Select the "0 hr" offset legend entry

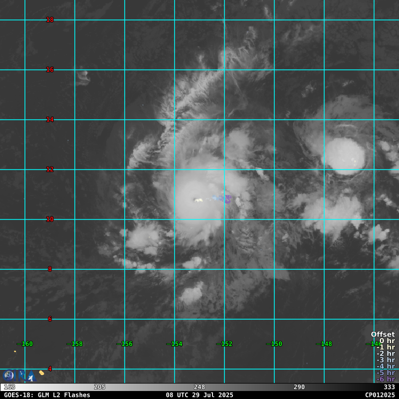[x=387, y=341]
